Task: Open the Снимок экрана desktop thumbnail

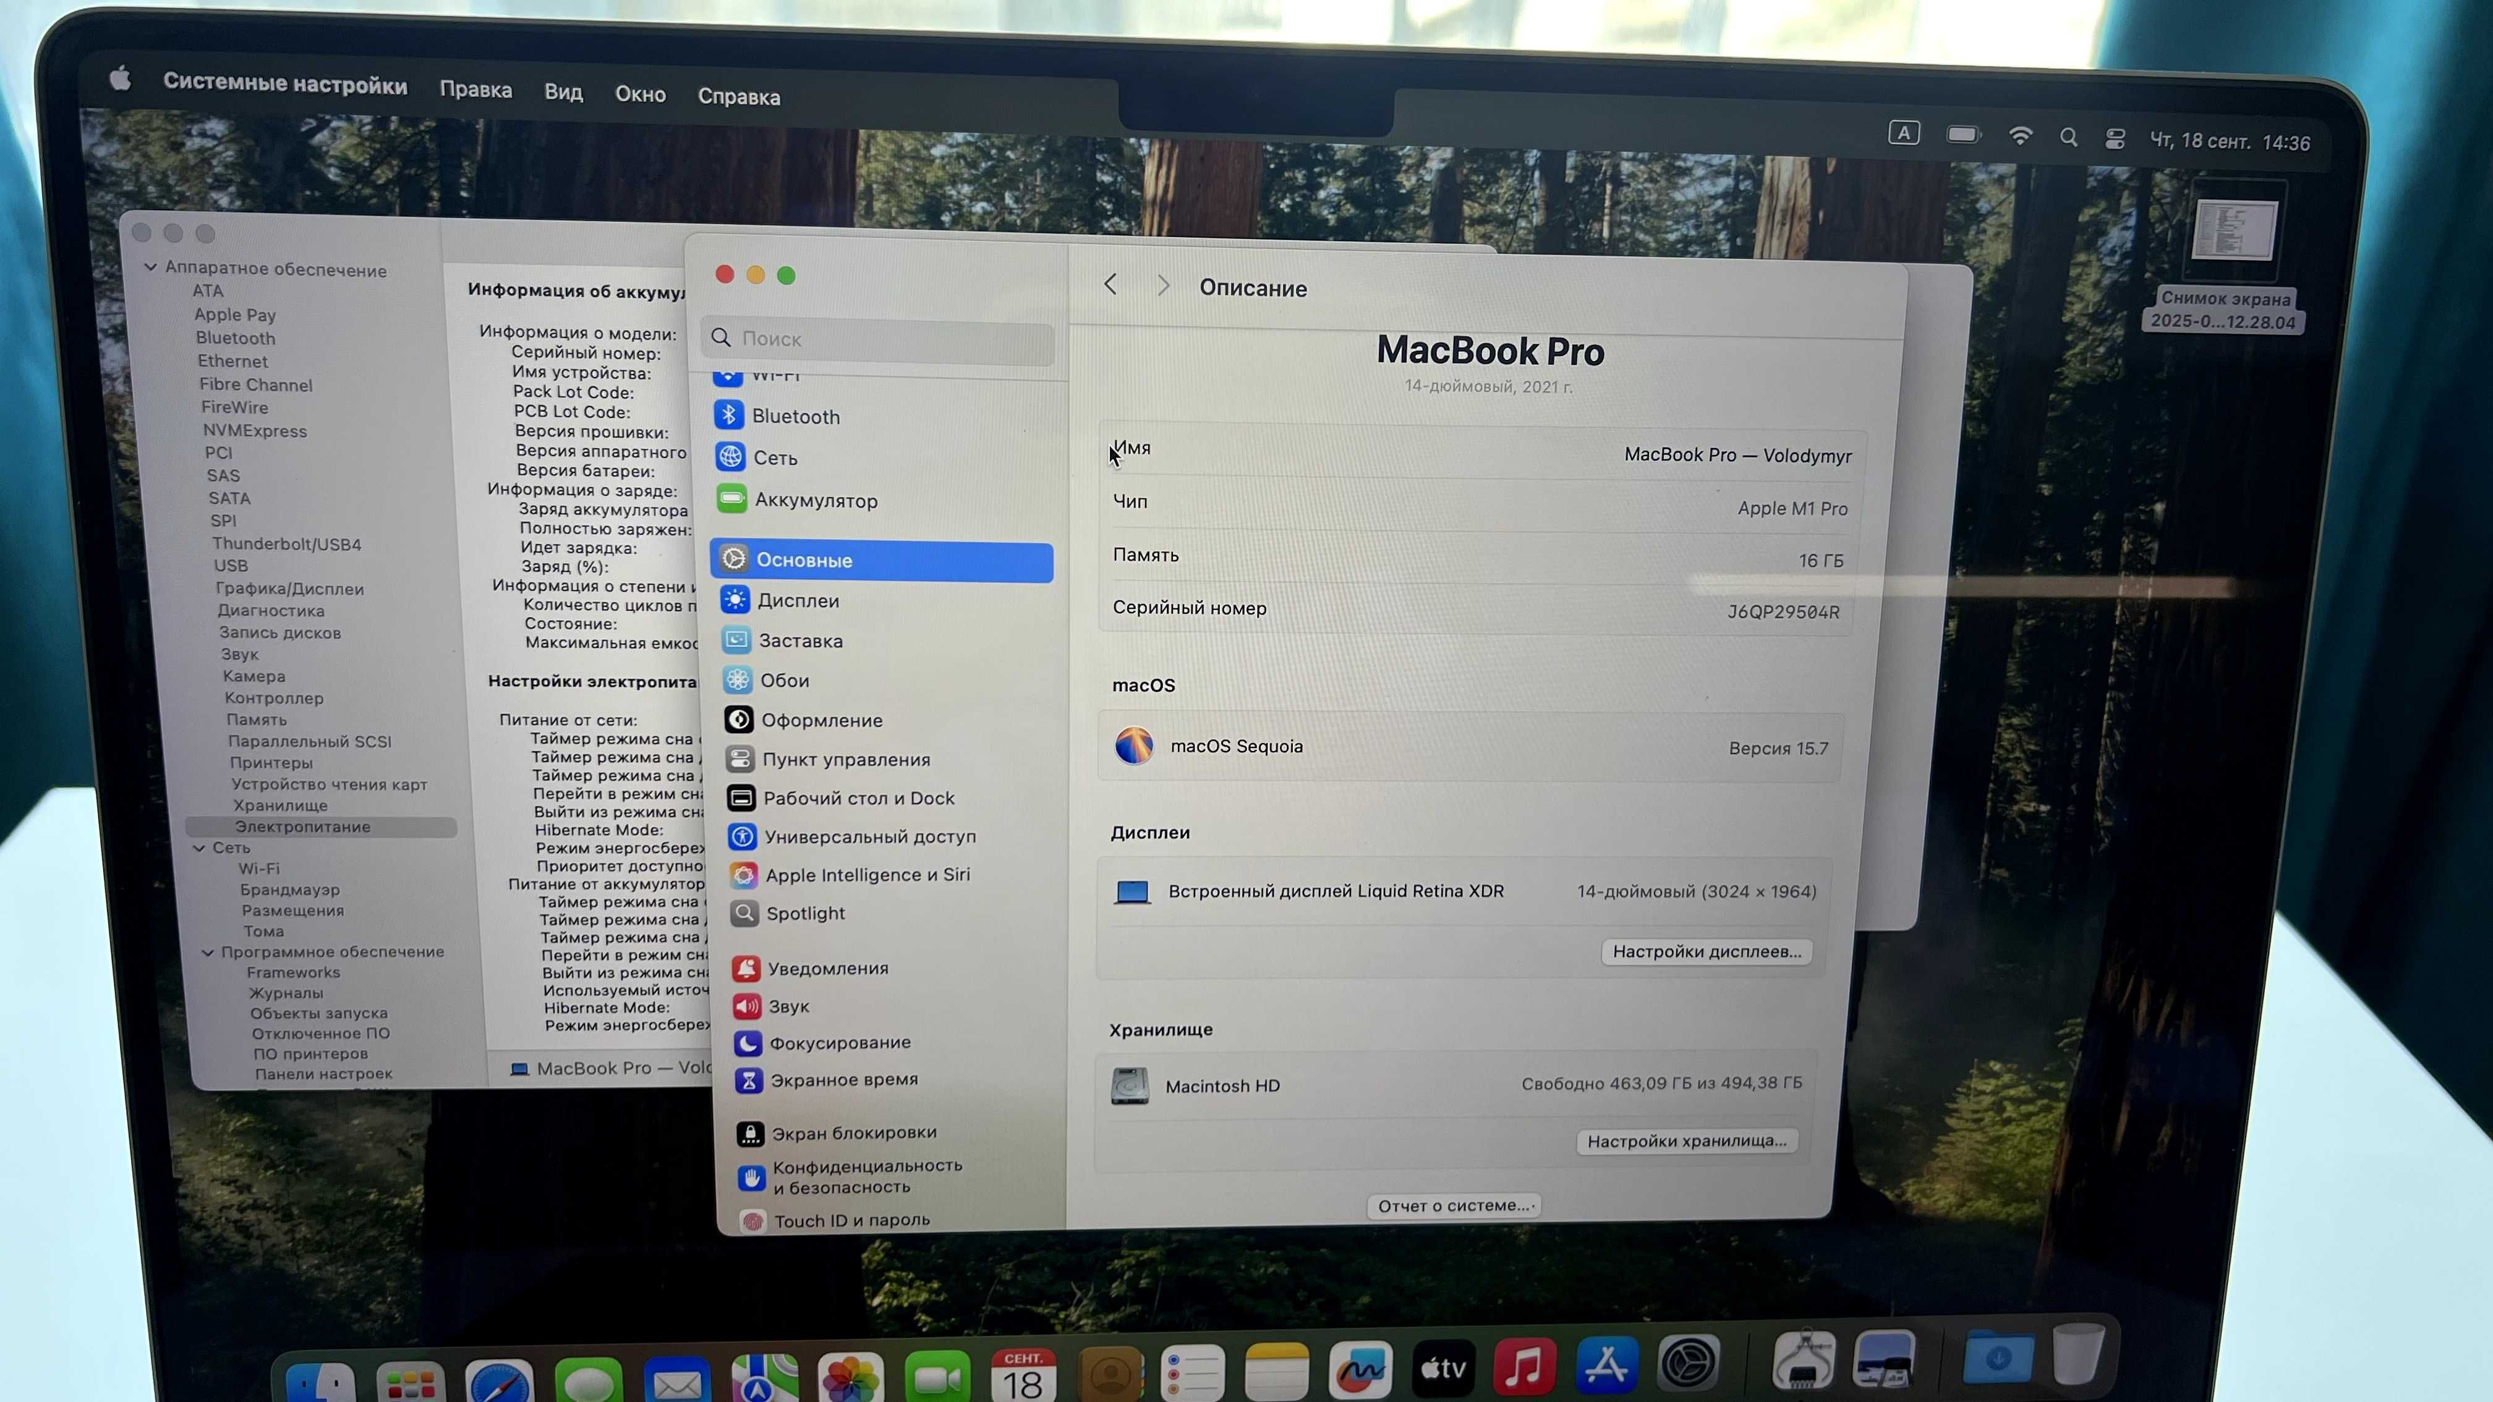Action: [2235, 231]
